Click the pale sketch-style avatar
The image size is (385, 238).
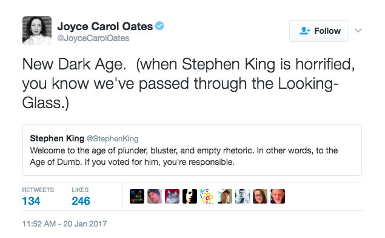pos(243,196)
